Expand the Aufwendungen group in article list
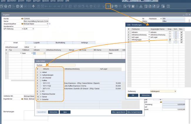 click(41, 75)
